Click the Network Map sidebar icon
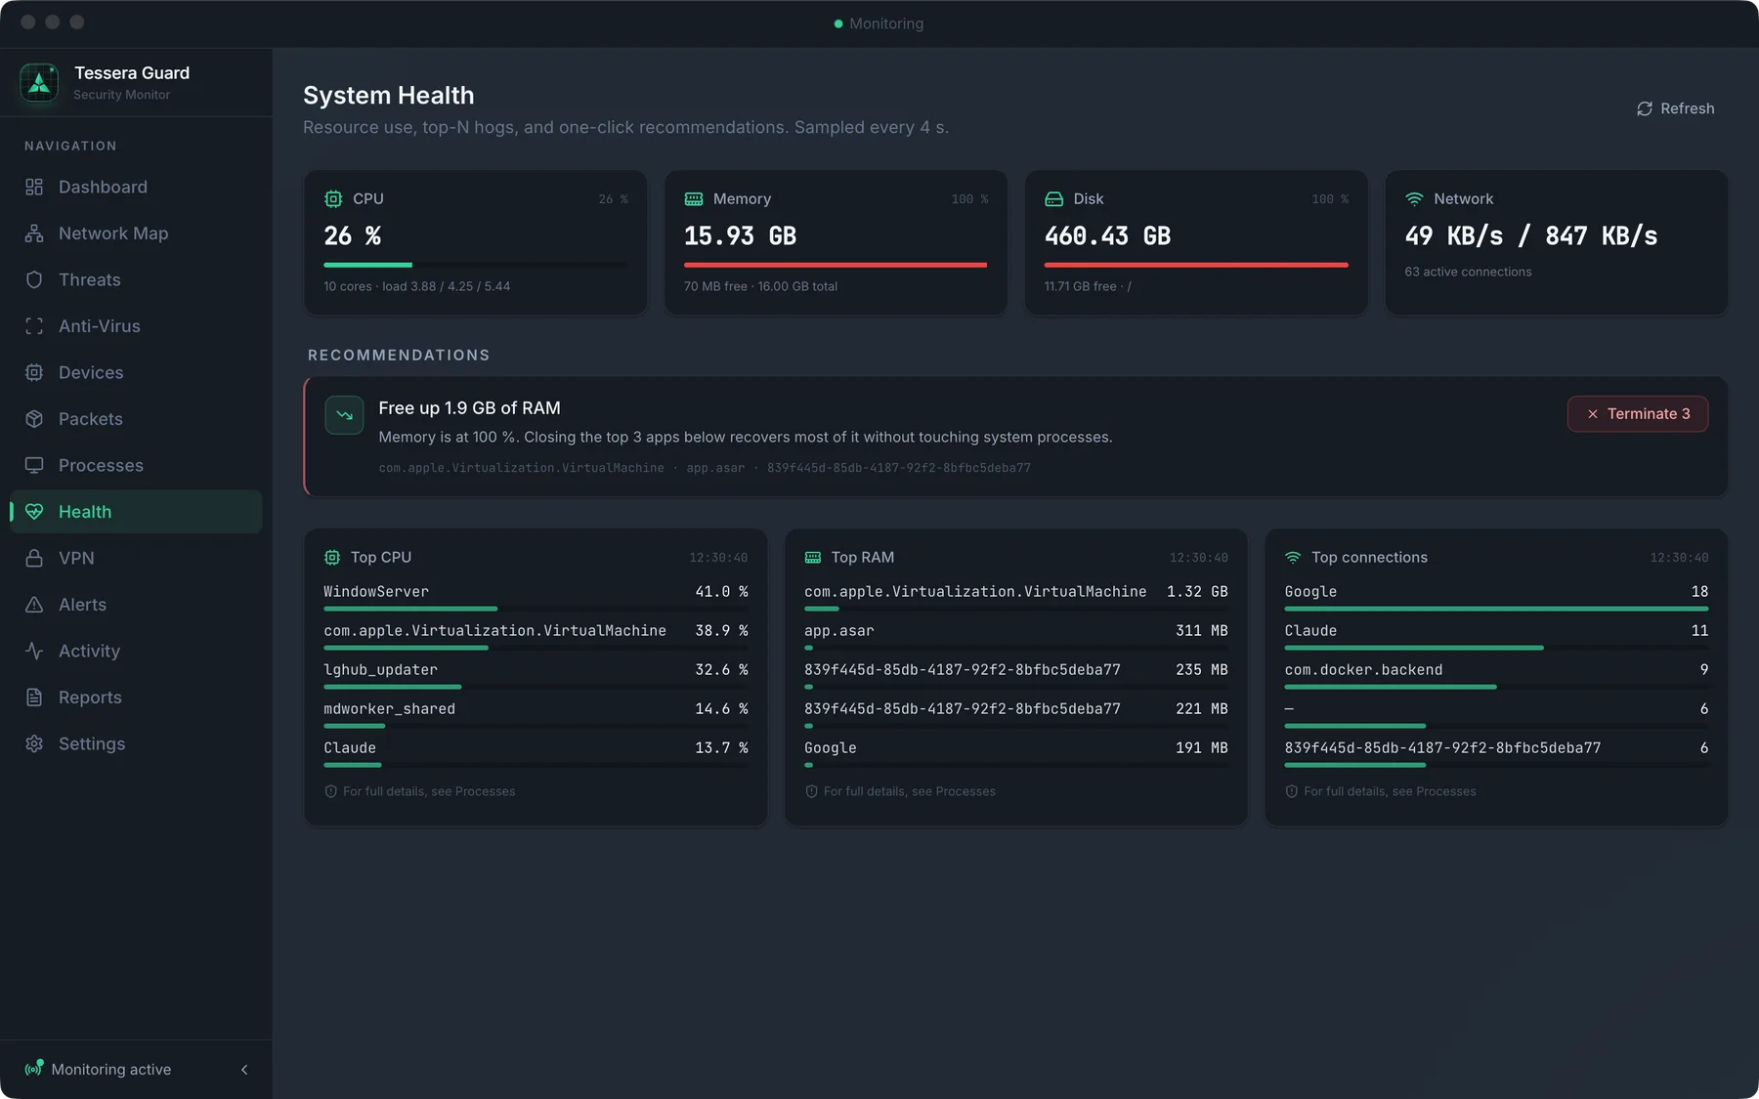 (x=34, y=233)
